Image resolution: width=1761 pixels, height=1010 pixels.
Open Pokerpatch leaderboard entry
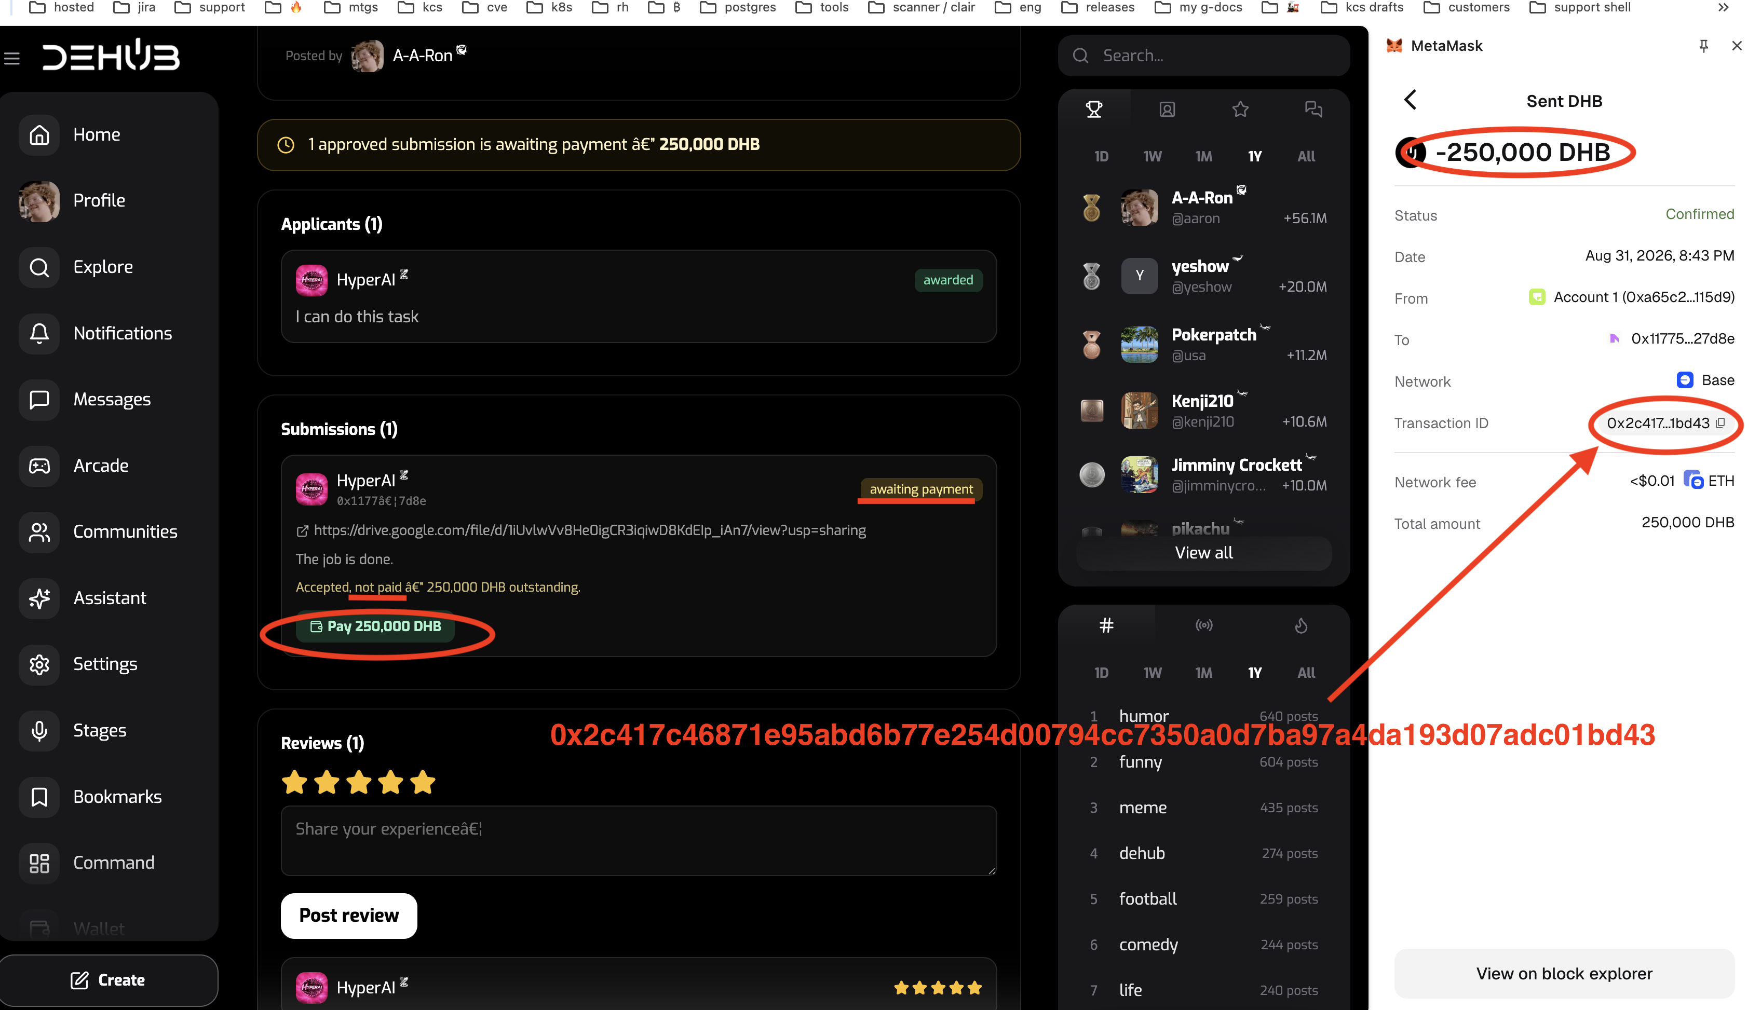point(1204,344)
